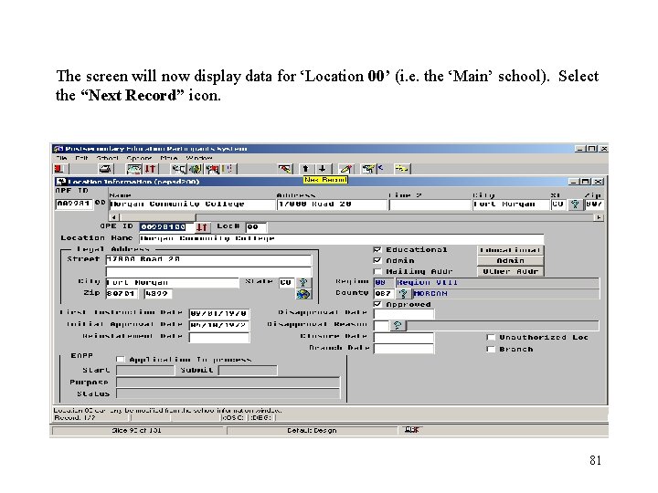
Task: Click the 'Default Design' status bar entry
Action: point(312,431)
